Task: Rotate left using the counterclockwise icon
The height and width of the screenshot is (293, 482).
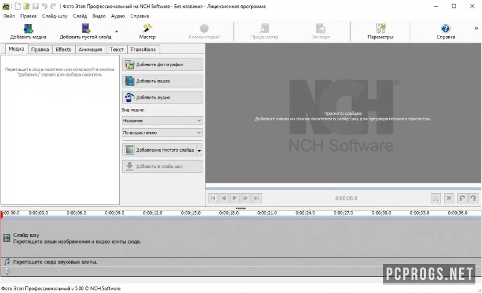Action: point(462,198)
